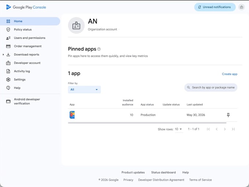Click the search by app or package name field
This screenshot has height=187, width=249.
pos(211,87)
